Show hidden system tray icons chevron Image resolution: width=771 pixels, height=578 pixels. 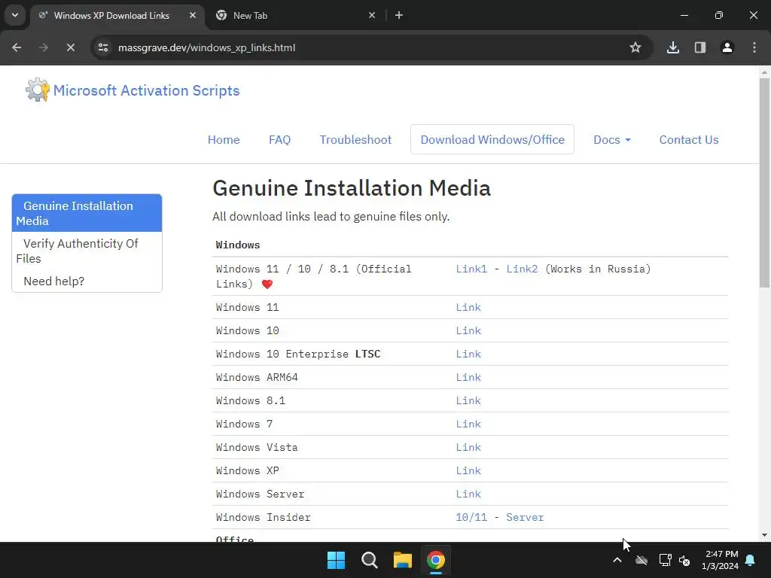click(617, 560)
